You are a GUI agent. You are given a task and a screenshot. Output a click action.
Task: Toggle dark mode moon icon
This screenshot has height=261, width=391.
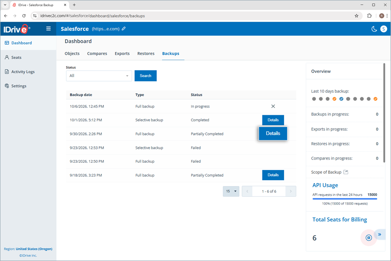point(374,29)
